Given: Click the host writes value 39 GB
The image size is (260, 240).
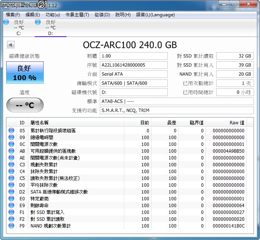Looking at the screenshot, I should point(235,65).
